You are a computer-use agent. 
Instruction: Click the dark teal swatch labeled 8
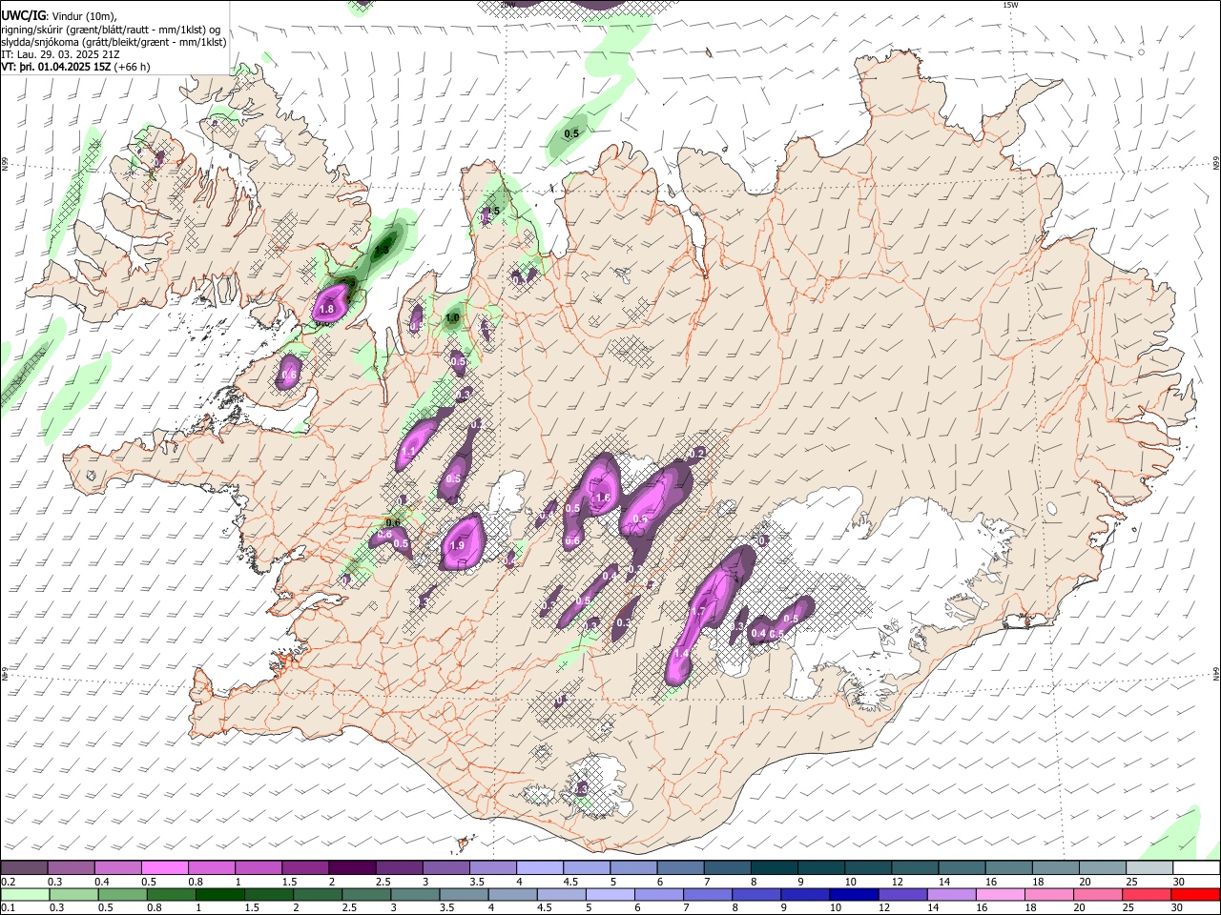(775, 868)
